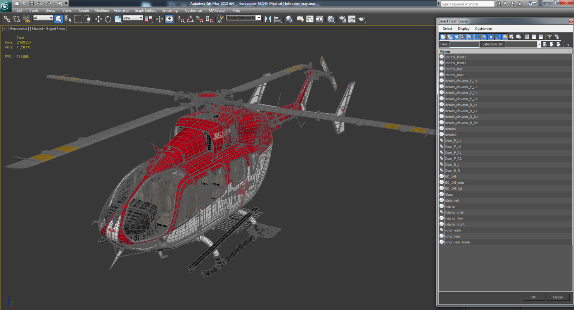Open the MAXScript menu
Image resolution: width=574 pixels, height=310 pixels.
[x=217, y=10]
